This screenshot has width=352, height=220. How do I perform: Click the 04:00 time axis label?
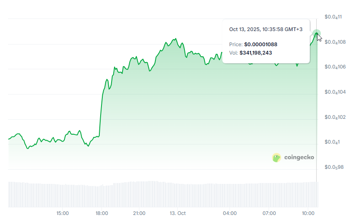229,213
